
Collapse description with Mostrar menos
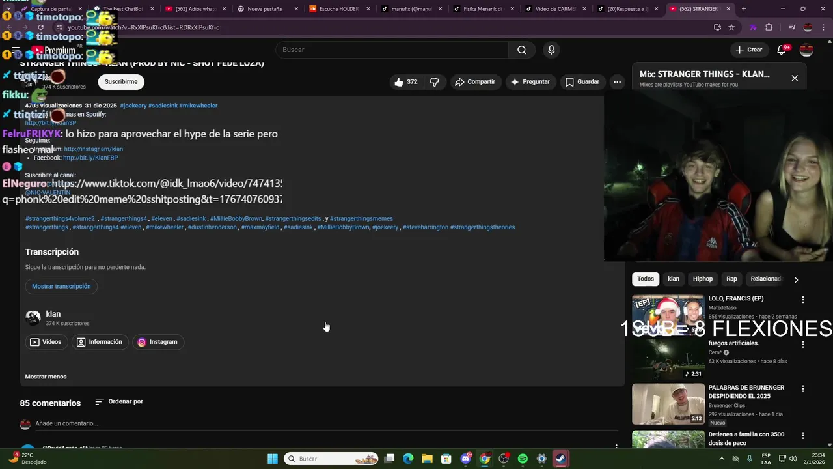[46, 377]
